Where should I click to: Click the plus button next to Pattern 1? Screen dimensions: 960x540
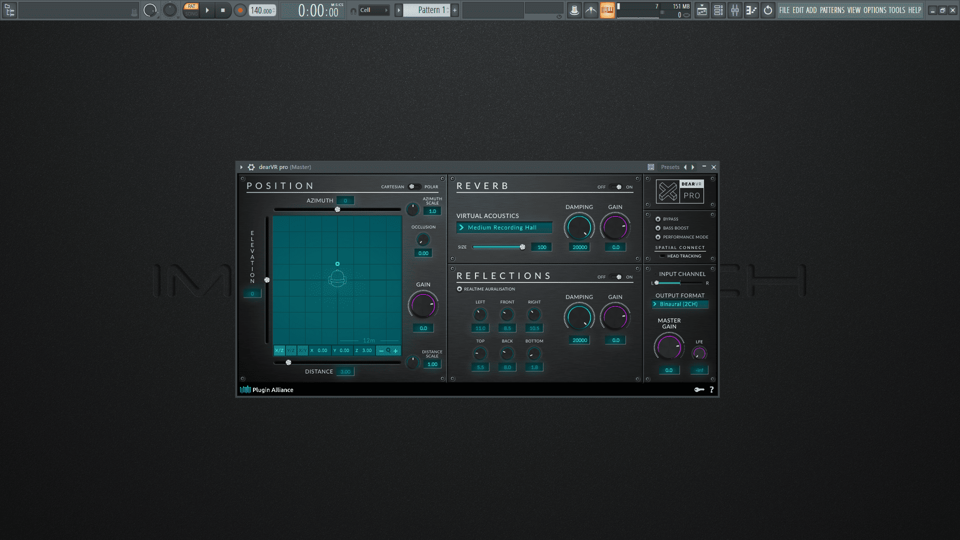(x=454, y=10)
